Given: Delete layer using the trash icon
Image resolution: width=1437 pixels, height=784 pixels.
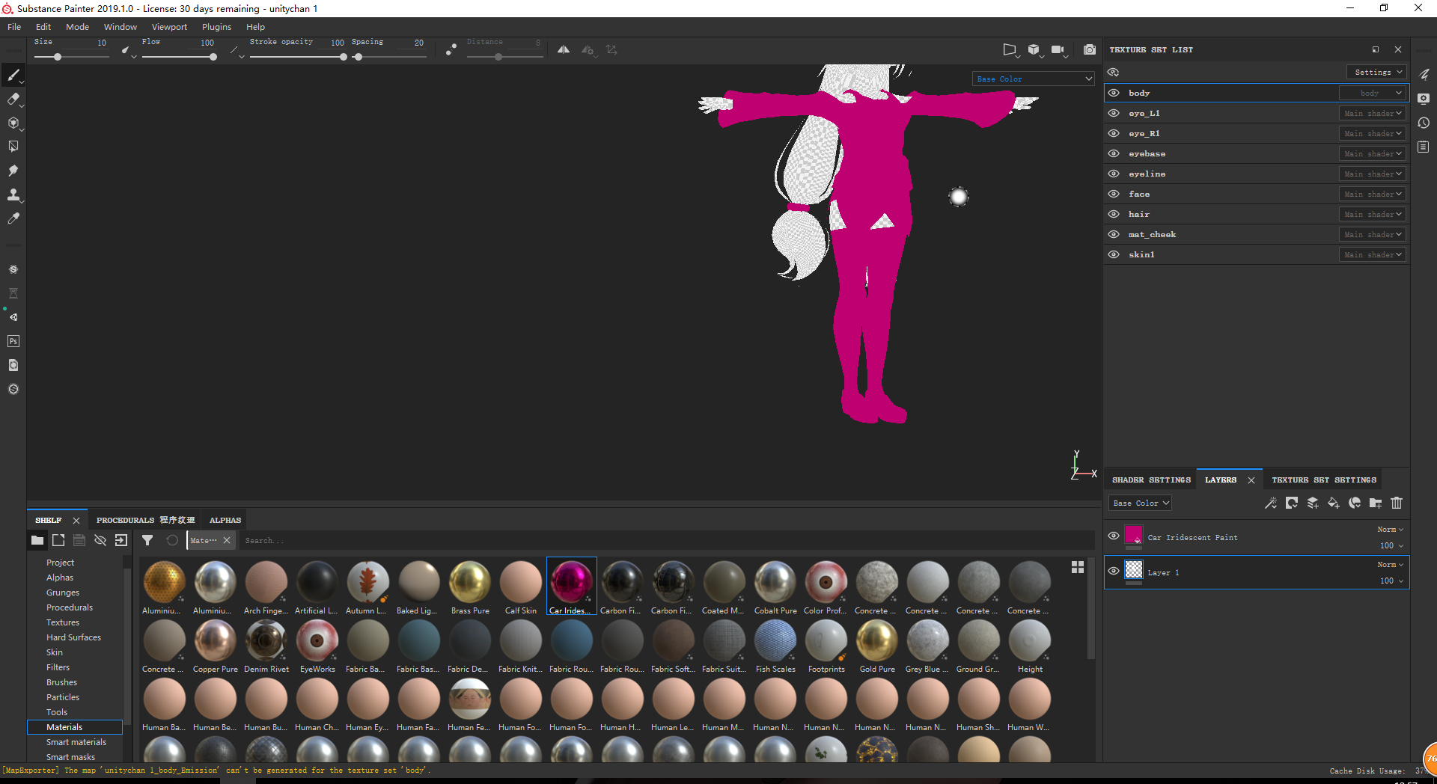Looking at the screenshot, I should pos(1397,503).
